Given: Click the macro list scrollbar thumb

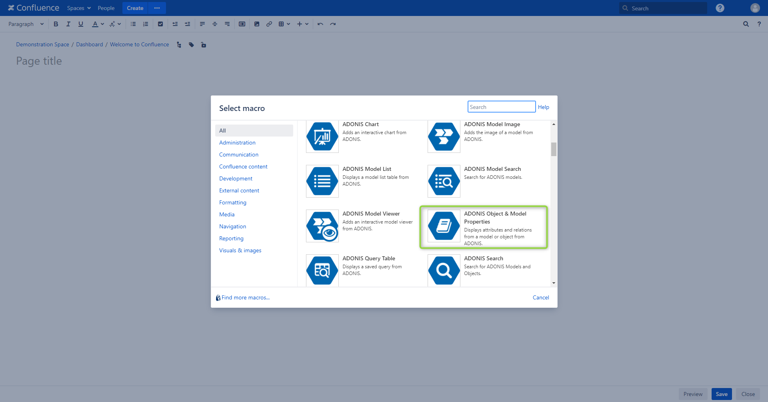Looking at the screenshot, I should click(554, 149).
